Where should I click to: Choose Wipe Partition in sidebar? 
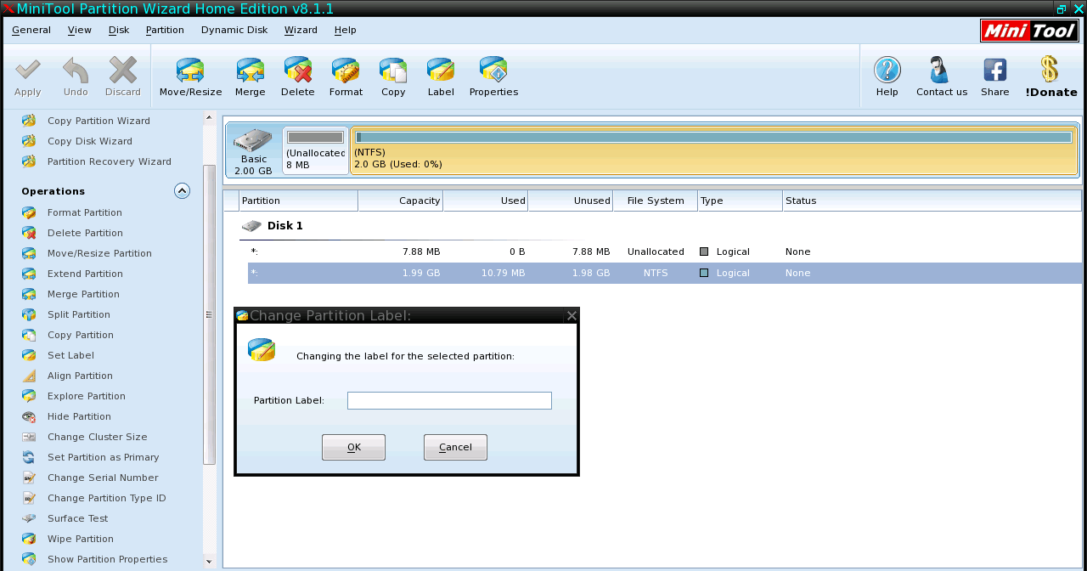click(80, 539)
